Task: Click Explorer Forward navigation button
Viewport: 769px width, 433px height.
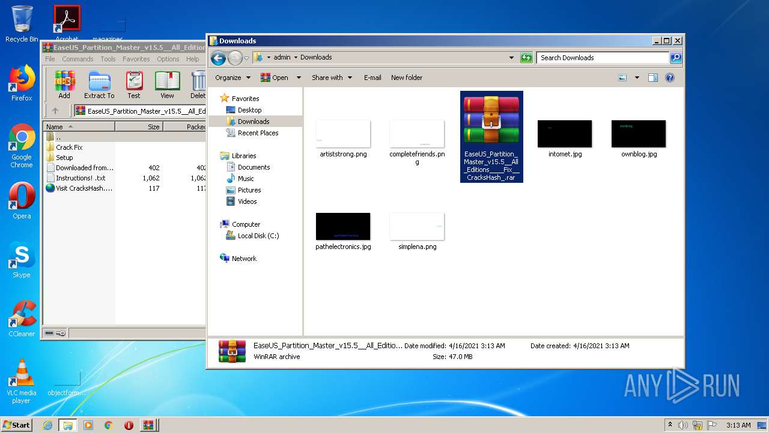Action: pyautogui.click(x=235, y=58)
